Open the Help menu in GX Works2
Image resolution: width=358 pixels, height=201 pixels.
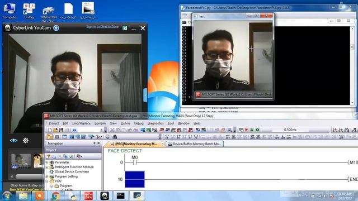(197, 123)
